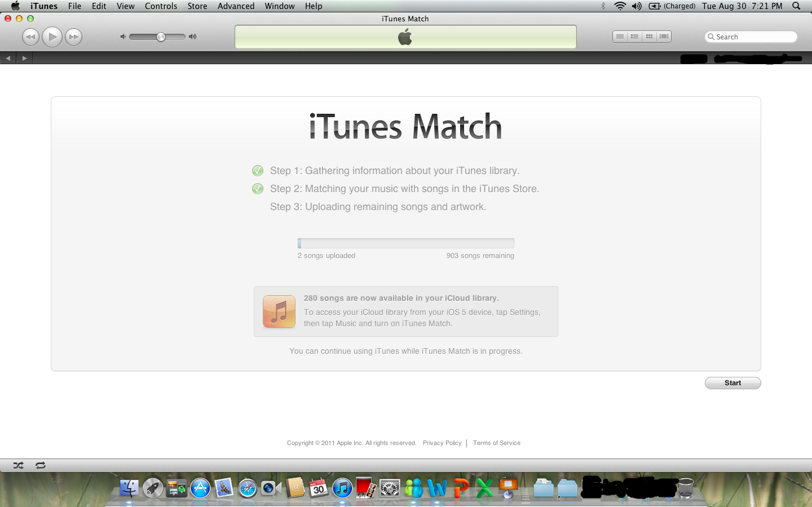Open the Advanced menu
Viewport: 812px width, 507px height.
pos(236,6)
